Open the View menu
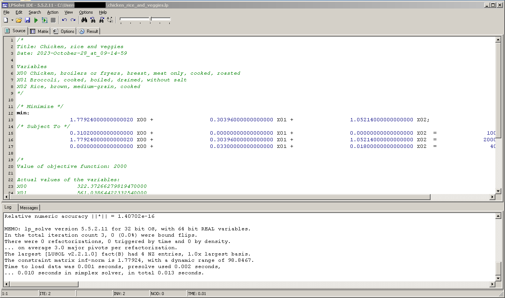This screenshot has width=505, height=298. pyautogui.click(x=69, y=12)
